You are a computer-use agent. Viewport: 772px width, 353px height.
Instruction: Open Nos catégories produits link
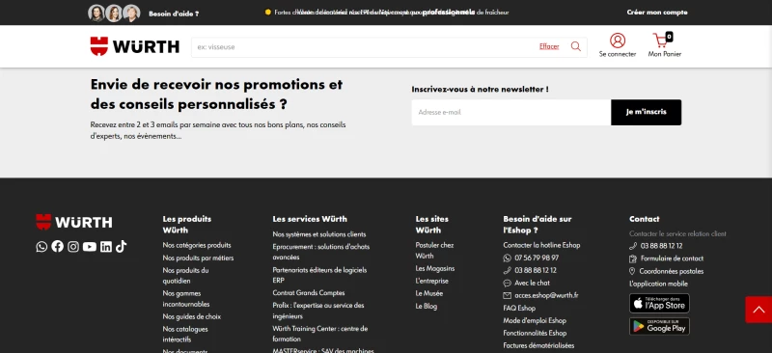pyautogui.click(x=197, y=245)
